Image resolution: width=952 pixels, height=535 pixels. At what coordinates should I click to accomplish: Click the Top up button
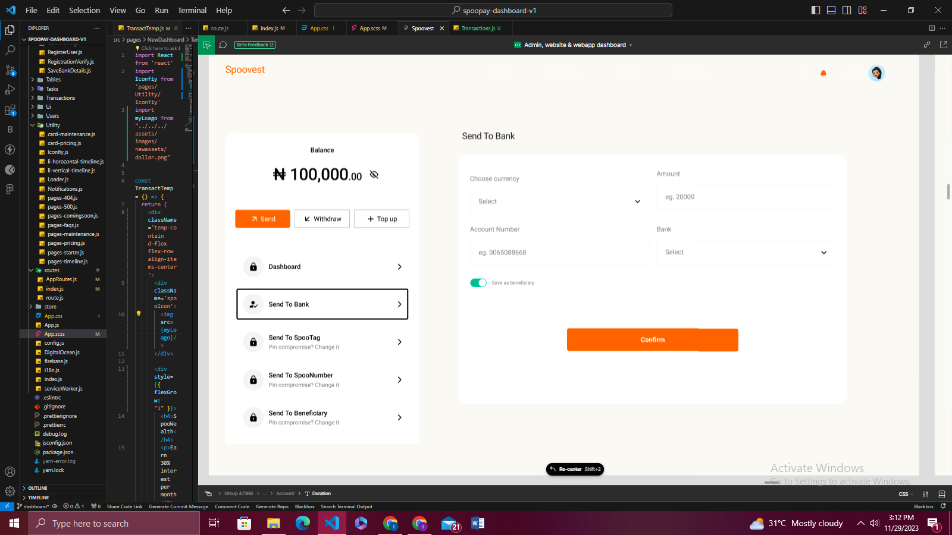point(381,219)
